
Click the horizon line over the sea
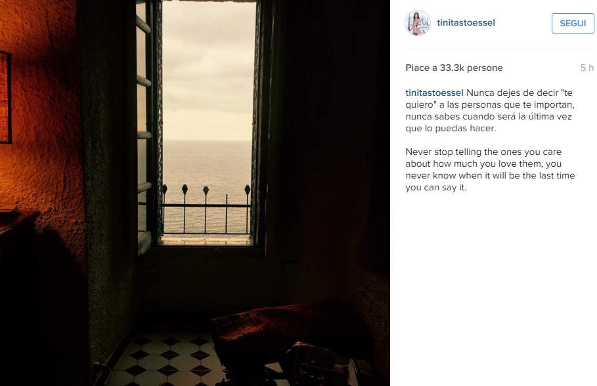coord(208,140)
